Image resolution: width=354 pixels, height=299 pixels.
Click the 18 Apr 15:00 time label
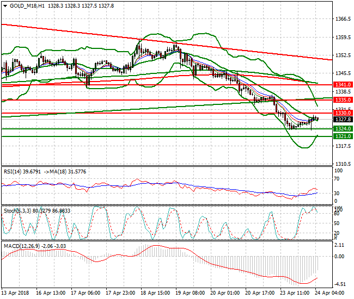coord(155,293)
